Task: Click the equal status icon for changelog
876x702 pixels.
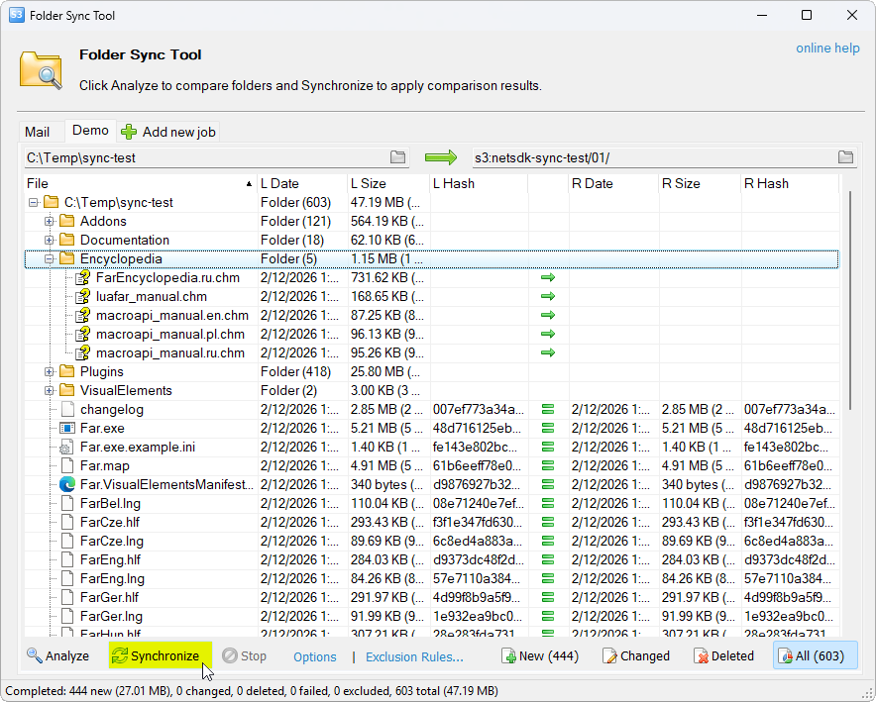Action: [x=548, y=410]
